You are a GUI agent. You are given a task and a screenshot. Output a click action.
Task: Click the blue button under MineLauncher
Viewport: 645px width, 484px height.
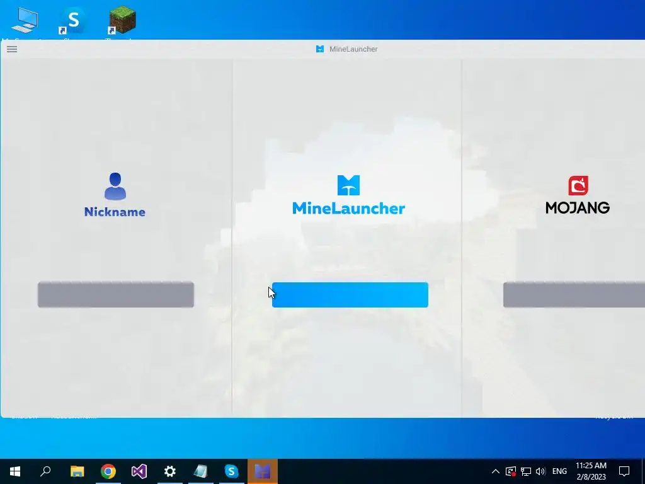coord(350,295)
